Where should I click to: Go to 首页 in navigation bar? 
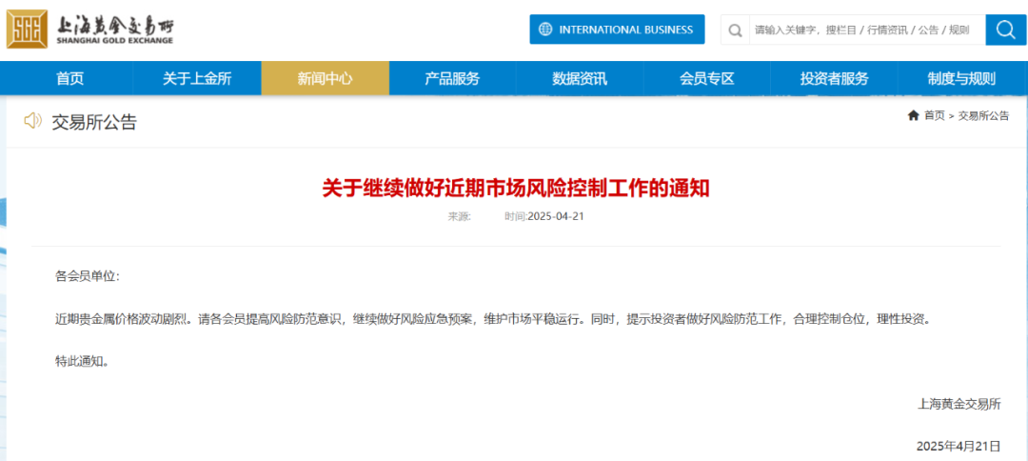click(69, 79)
